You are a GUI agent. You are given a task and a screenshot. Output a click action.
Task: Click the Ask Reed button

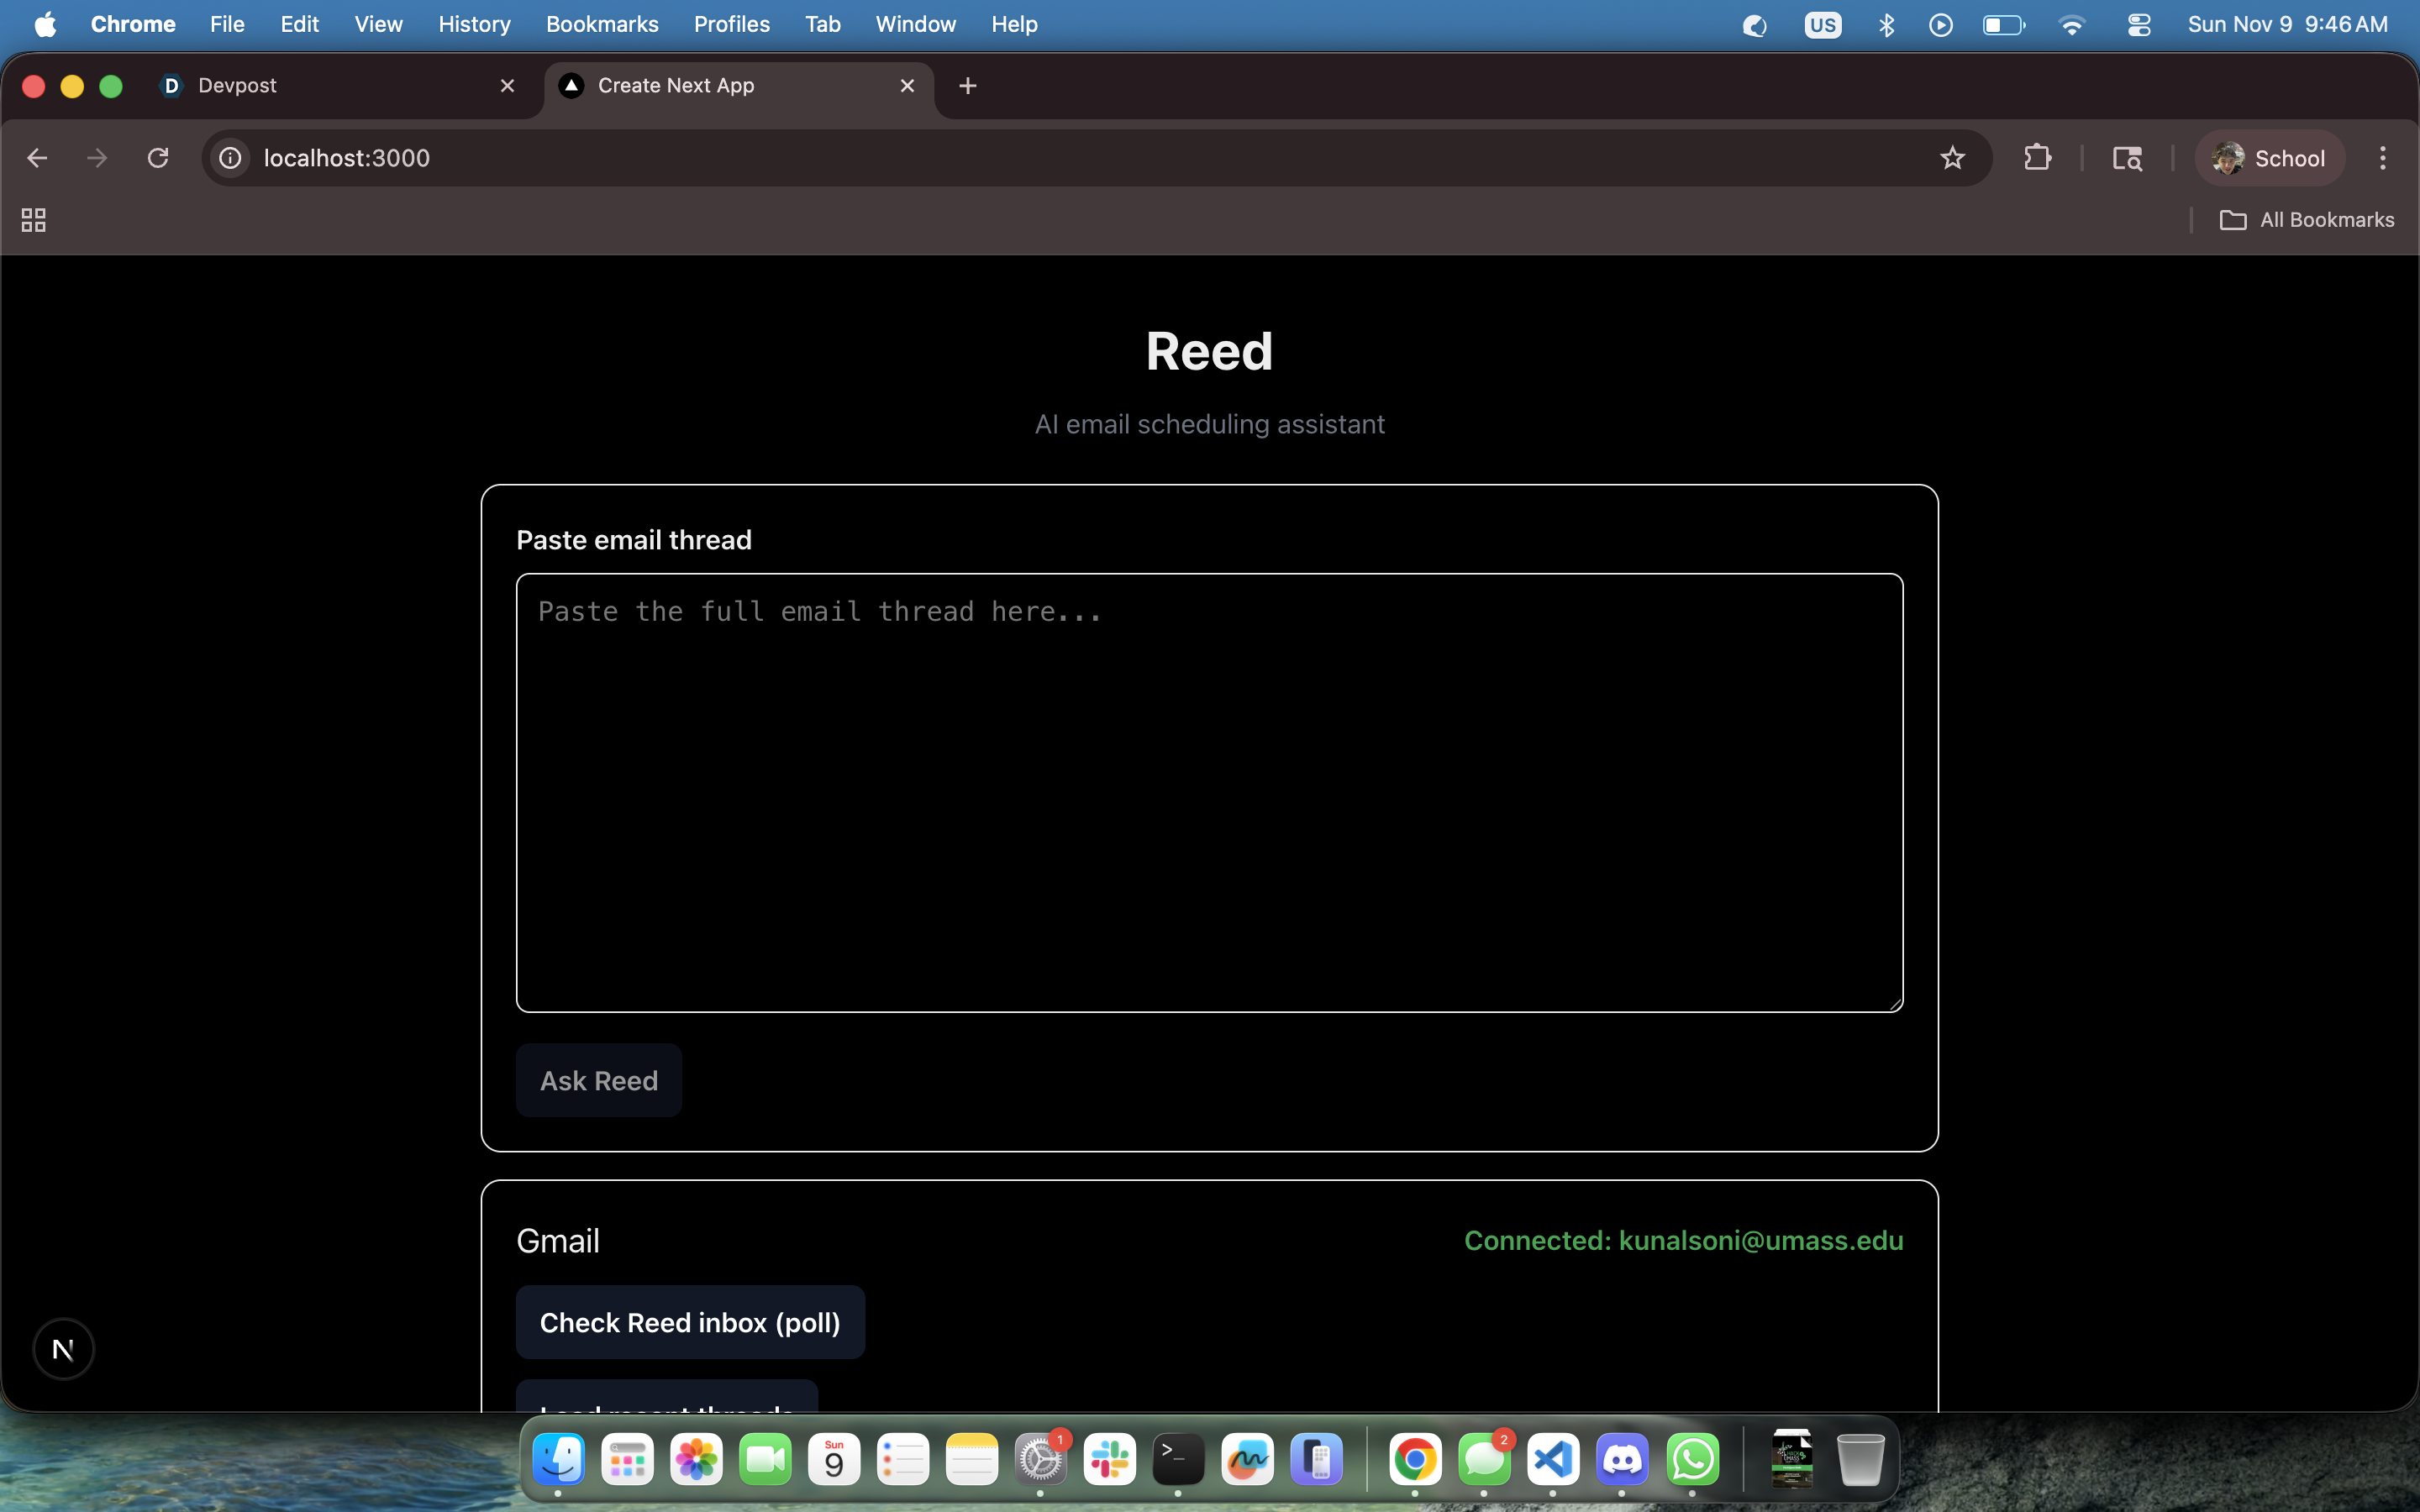[598, 1080]
